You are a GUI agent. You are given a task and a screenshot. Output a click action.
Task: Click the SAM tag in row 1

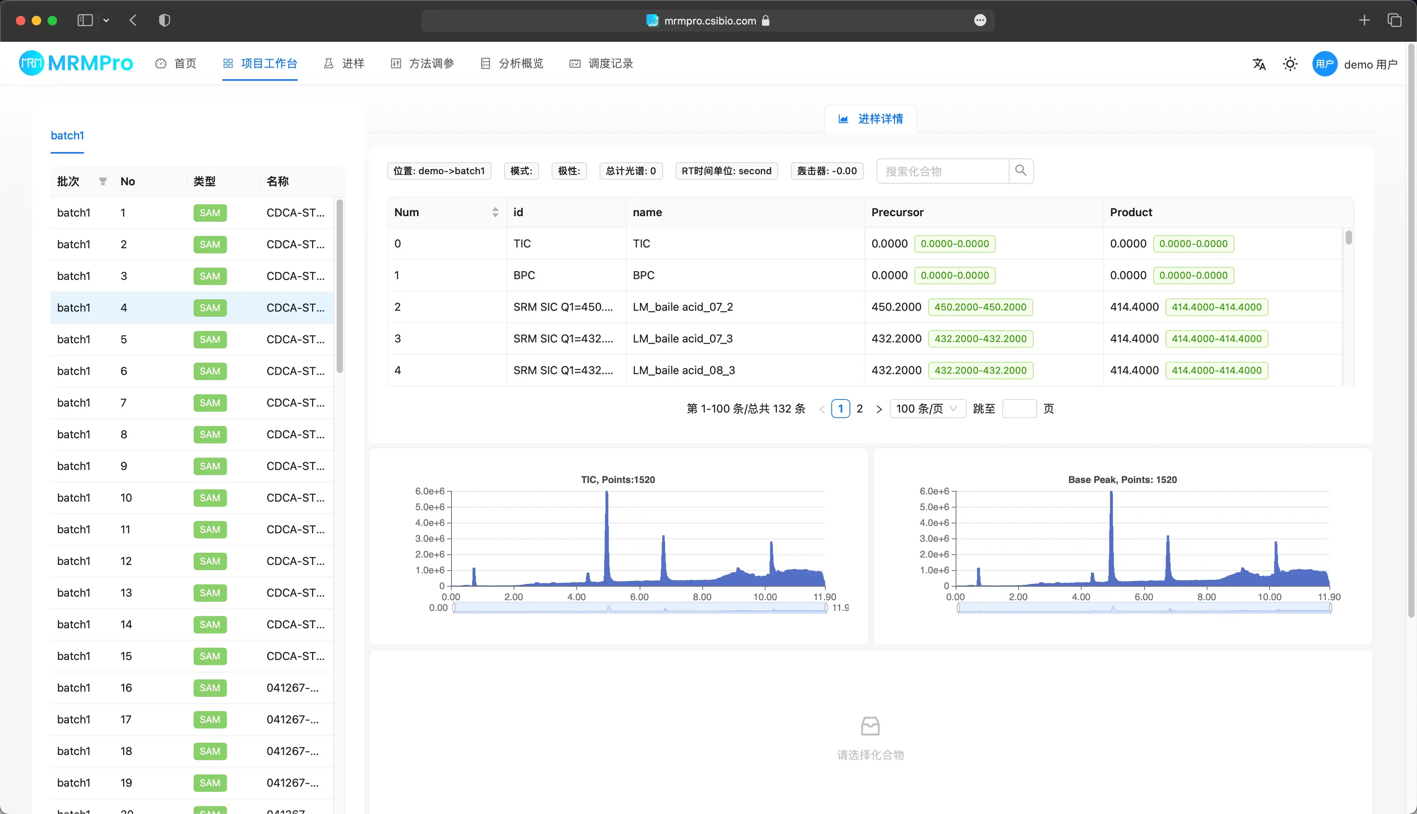pyautogui.click(x=210, y=213)
